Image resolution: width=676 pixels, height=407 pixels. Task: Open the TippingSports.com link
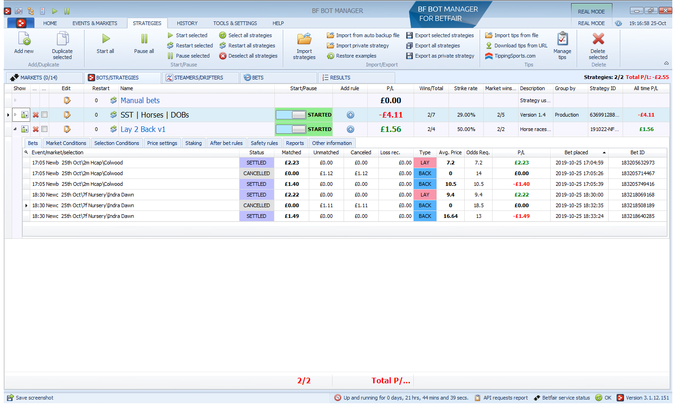[x=510, y=56]
